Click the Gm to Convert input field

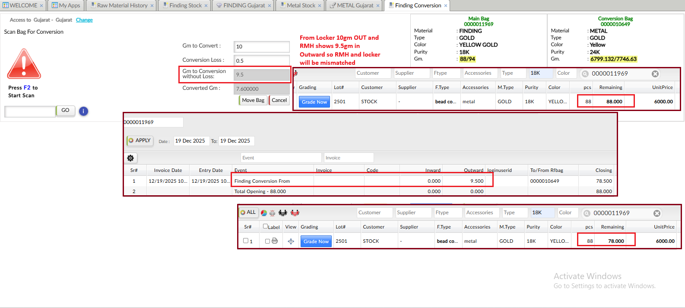(x=261, y=47)
